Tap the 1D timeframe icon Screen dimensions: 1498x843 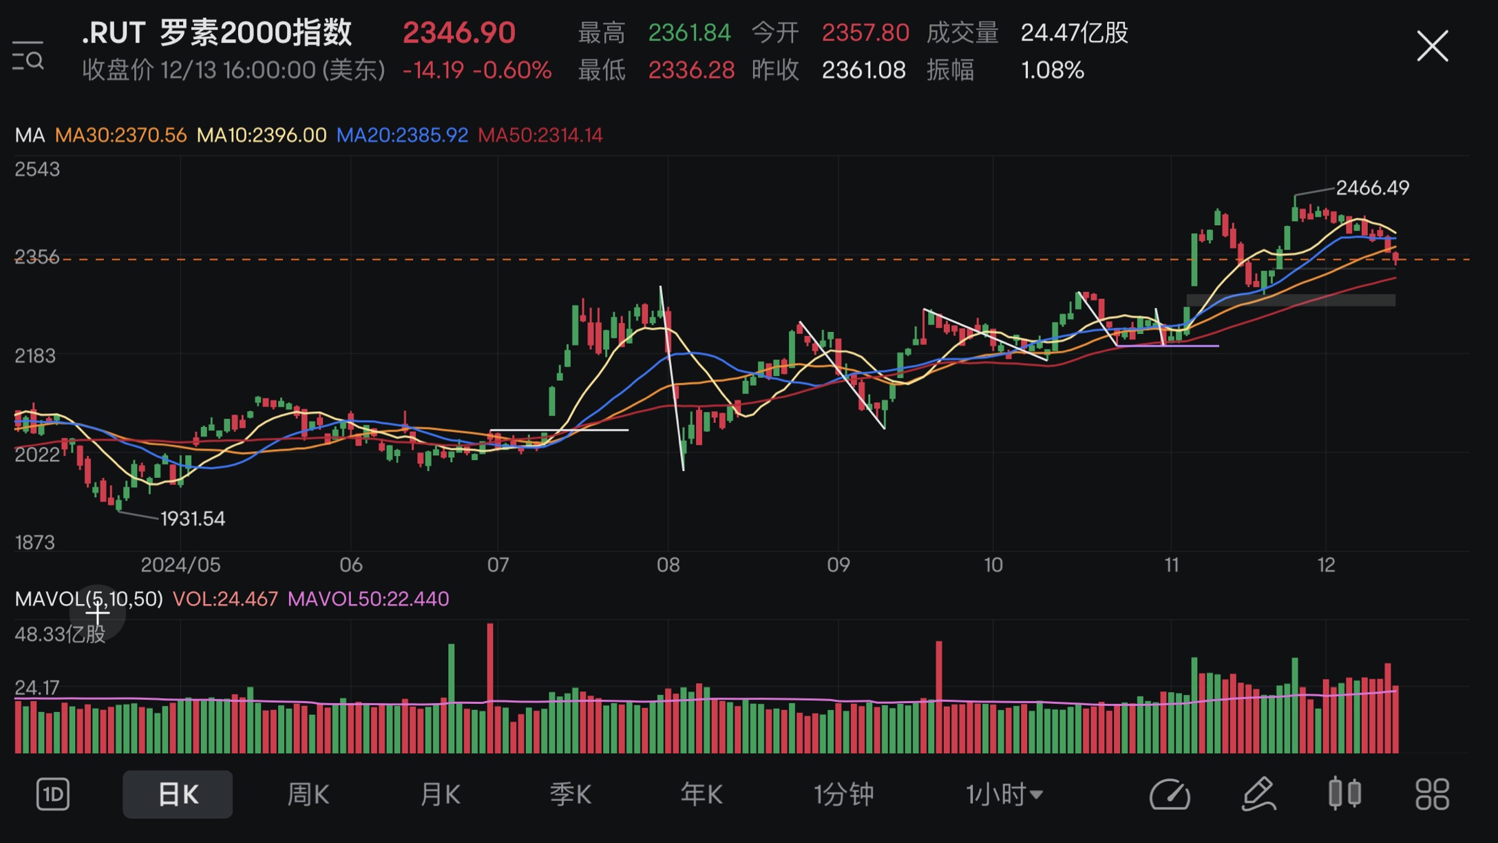coord(53,795)
